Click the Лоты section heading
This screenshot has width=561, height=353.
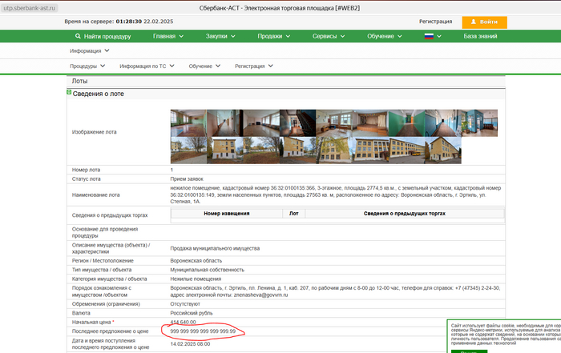[x=79, y=81]
